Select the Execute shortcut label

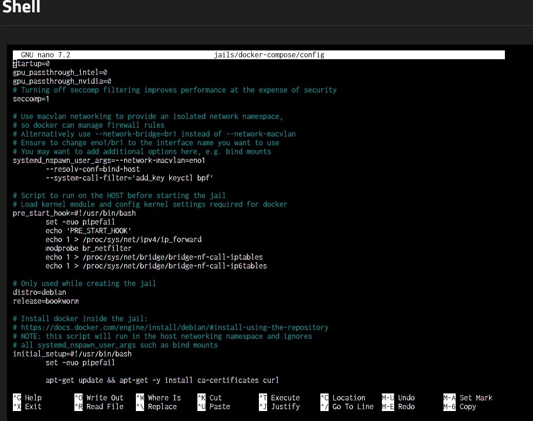[x=285, y=398]
